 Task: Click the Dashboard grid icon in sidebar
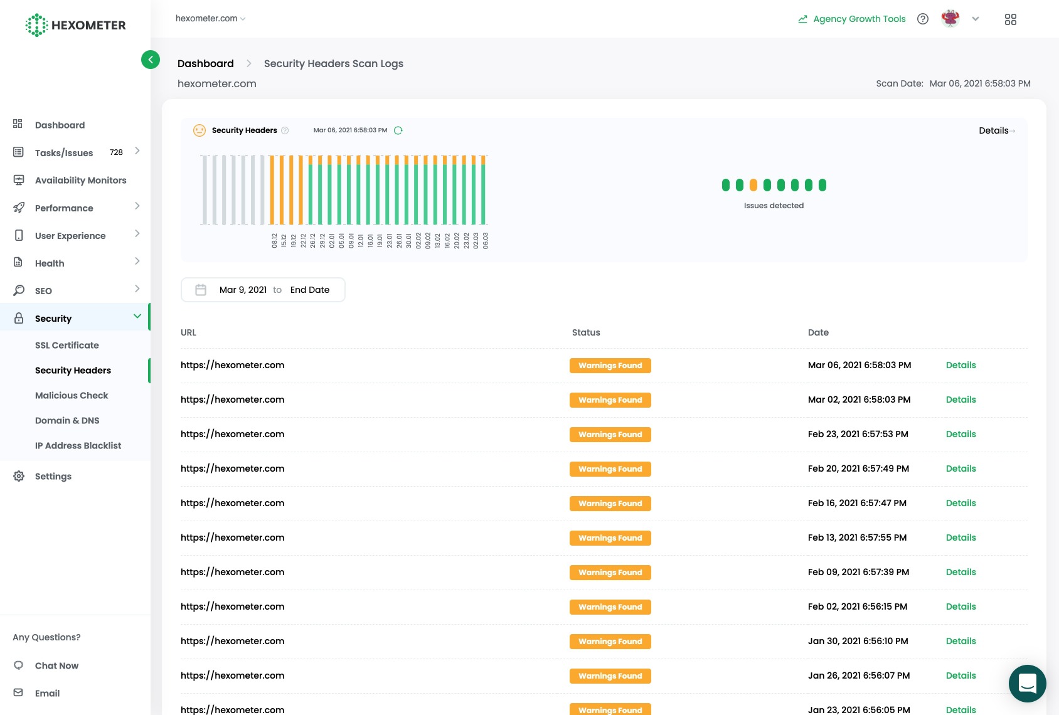[18, 124]
